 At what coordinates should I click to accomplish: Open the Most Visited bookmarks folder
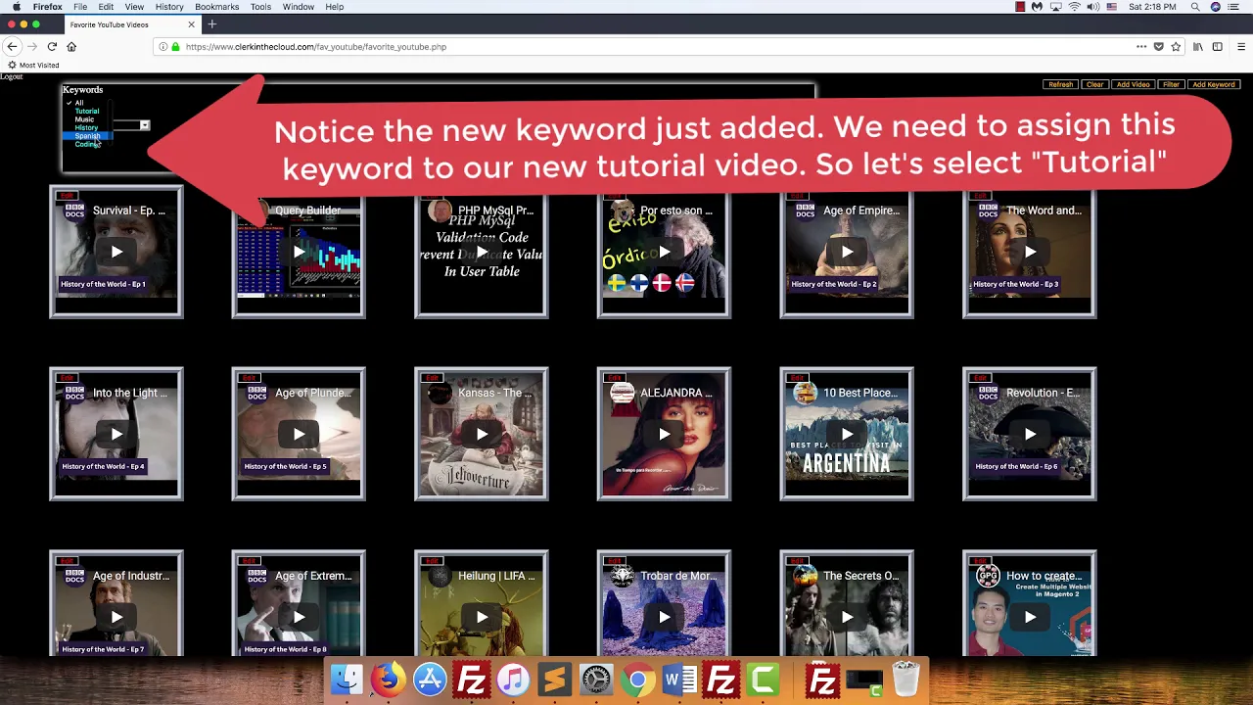click(33, 65)
